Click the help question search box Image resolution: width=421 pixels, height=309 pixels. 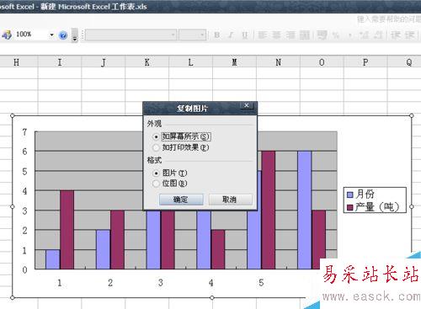(388, 19)
